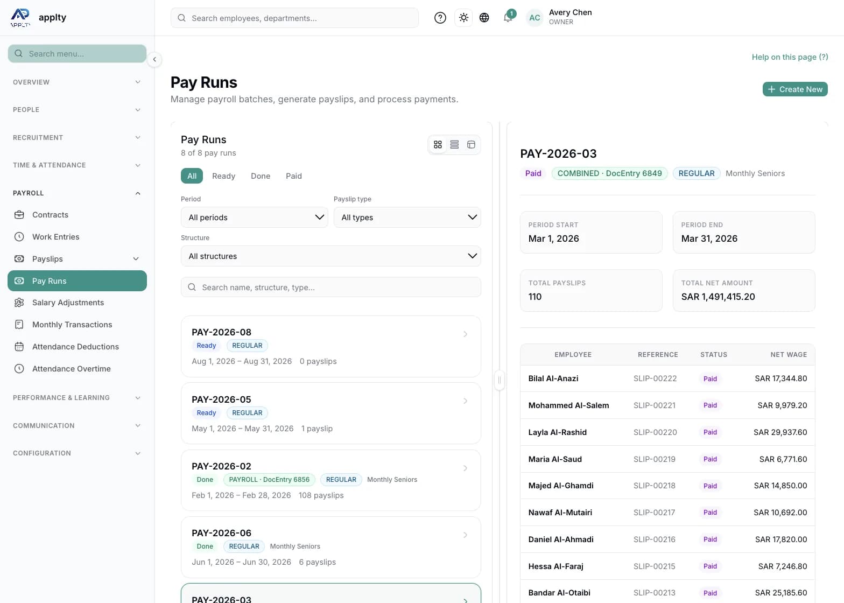Expand the People sidebar section
Image resolution: width=844 pixels, height=603 pixels.
pyautogui.click(x=77, y=110)
